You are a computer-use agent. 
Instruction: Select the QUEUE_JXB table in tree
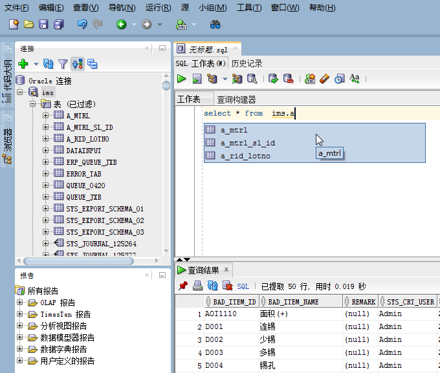coord(83,197)
